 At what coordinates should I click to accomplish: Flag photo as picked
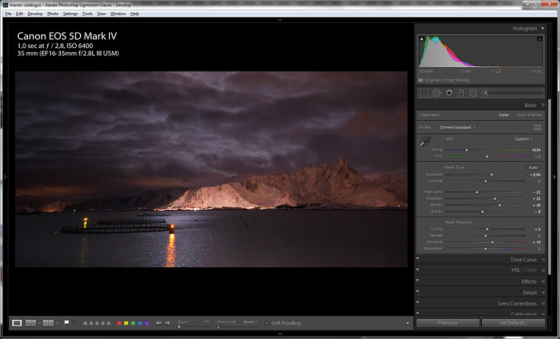(x=66, y=323)
